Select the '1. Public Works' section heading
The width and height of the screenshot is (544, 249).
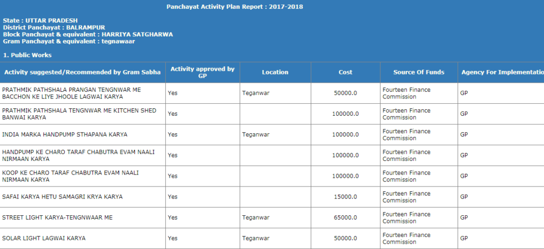tap(27, 55)
